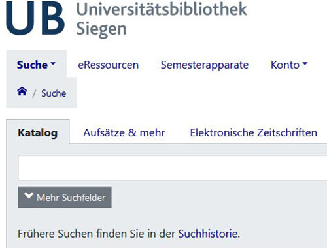Open the Konto account menu

(x=289, y=65)
